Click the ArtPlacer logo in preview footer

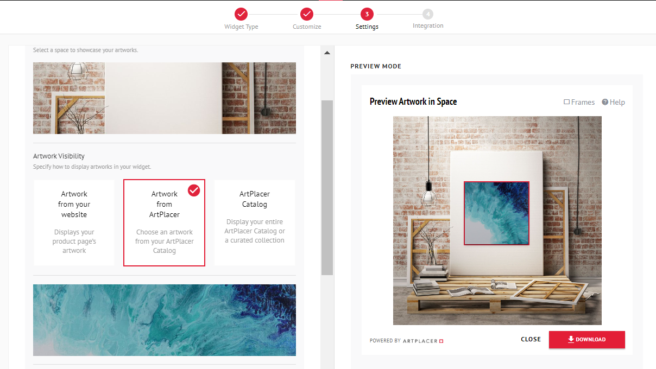click(424, 341)
